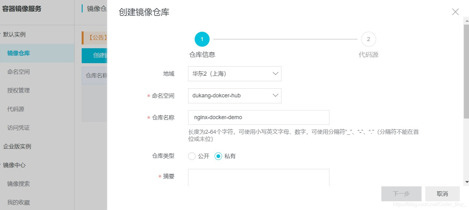Select the 公开 repository type
This screenshot has height=210, width=469.
coord(192,156)
